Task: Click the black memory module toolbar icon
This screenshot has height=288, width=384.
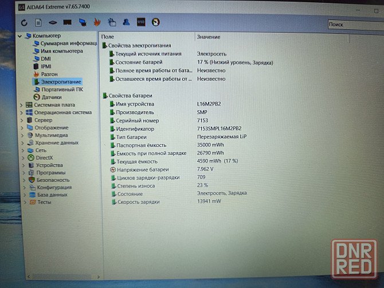Action: (68, 22)
